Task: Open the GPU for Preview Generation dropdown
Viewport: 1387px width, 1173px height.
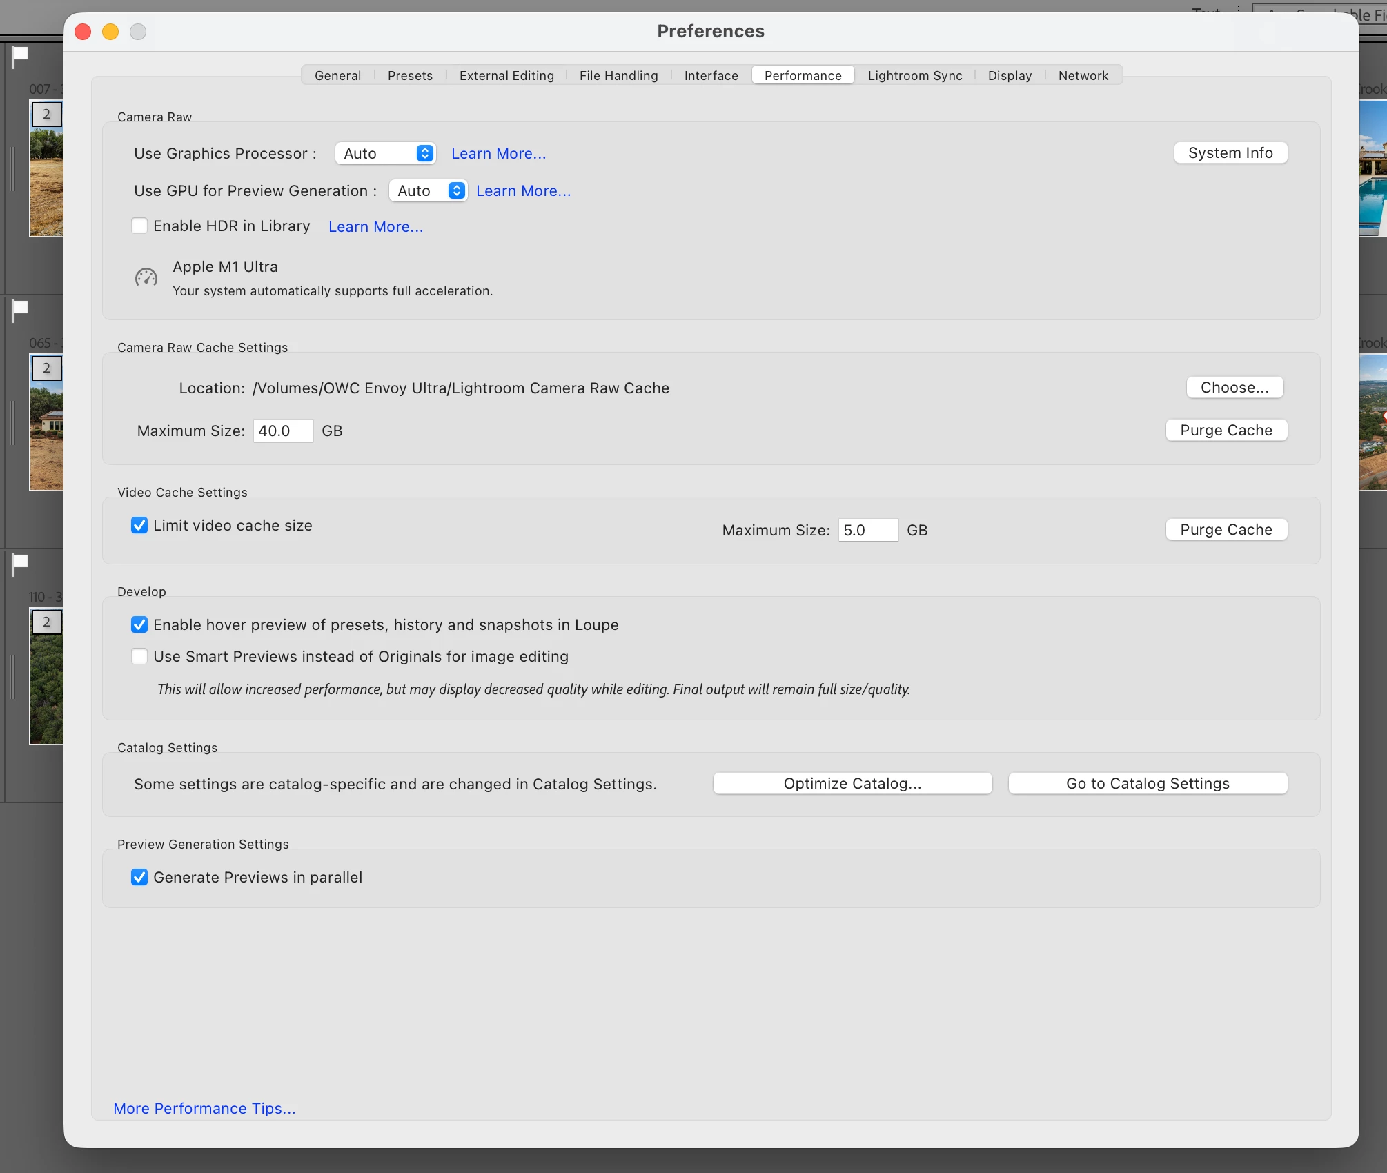Action: point(428,191)
